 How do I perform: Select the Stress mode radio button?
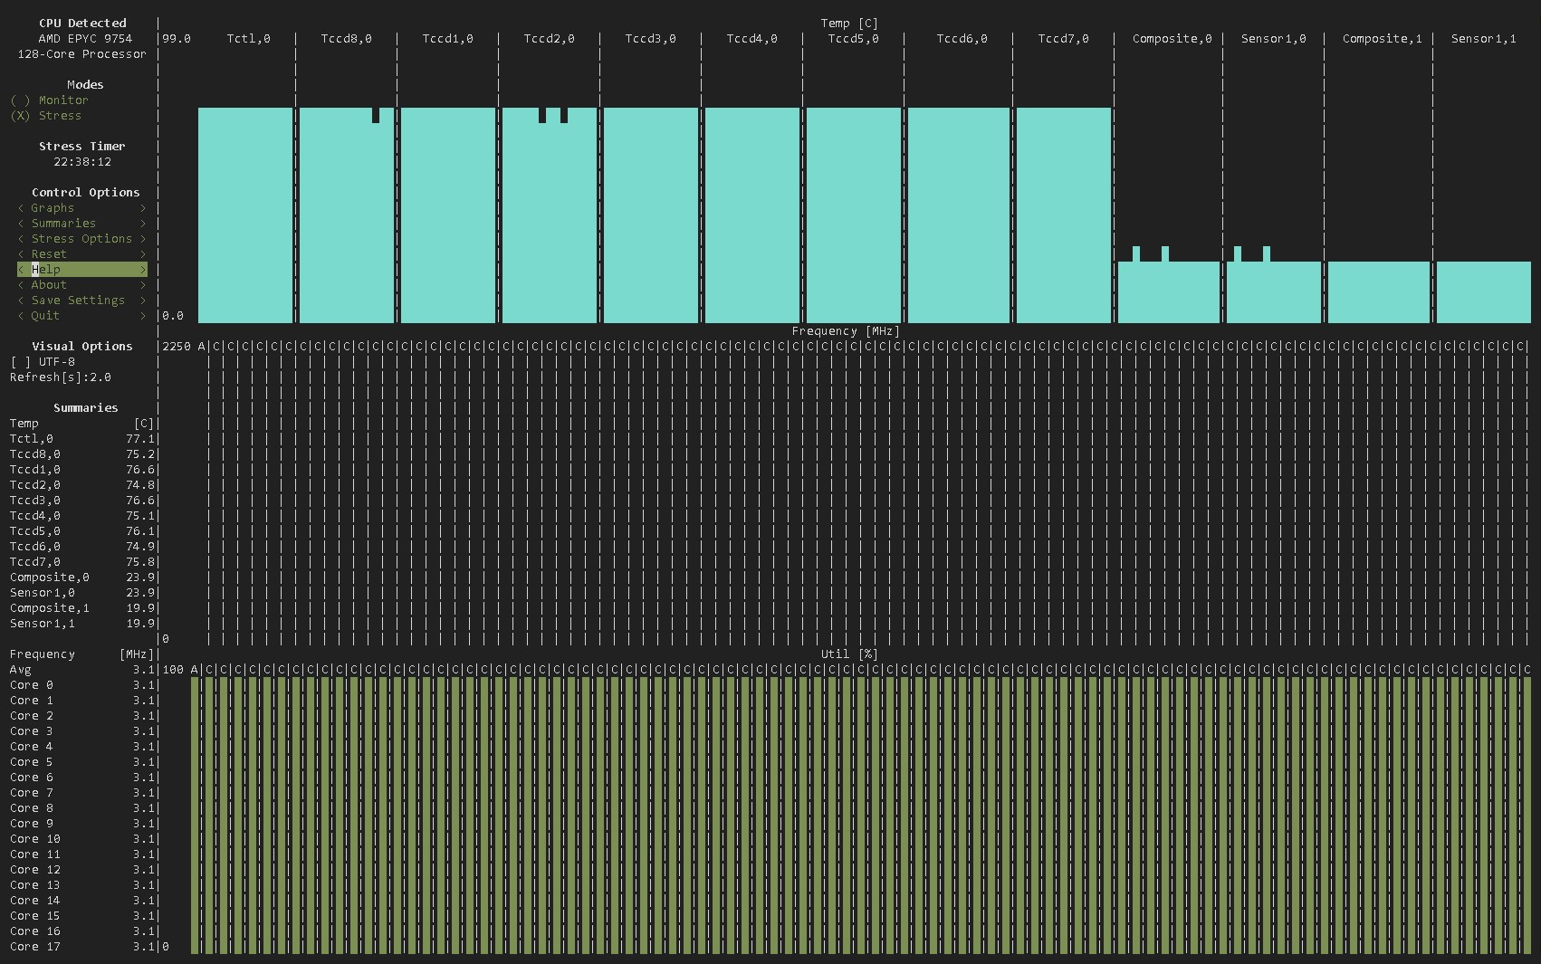(x=46, y=116)
